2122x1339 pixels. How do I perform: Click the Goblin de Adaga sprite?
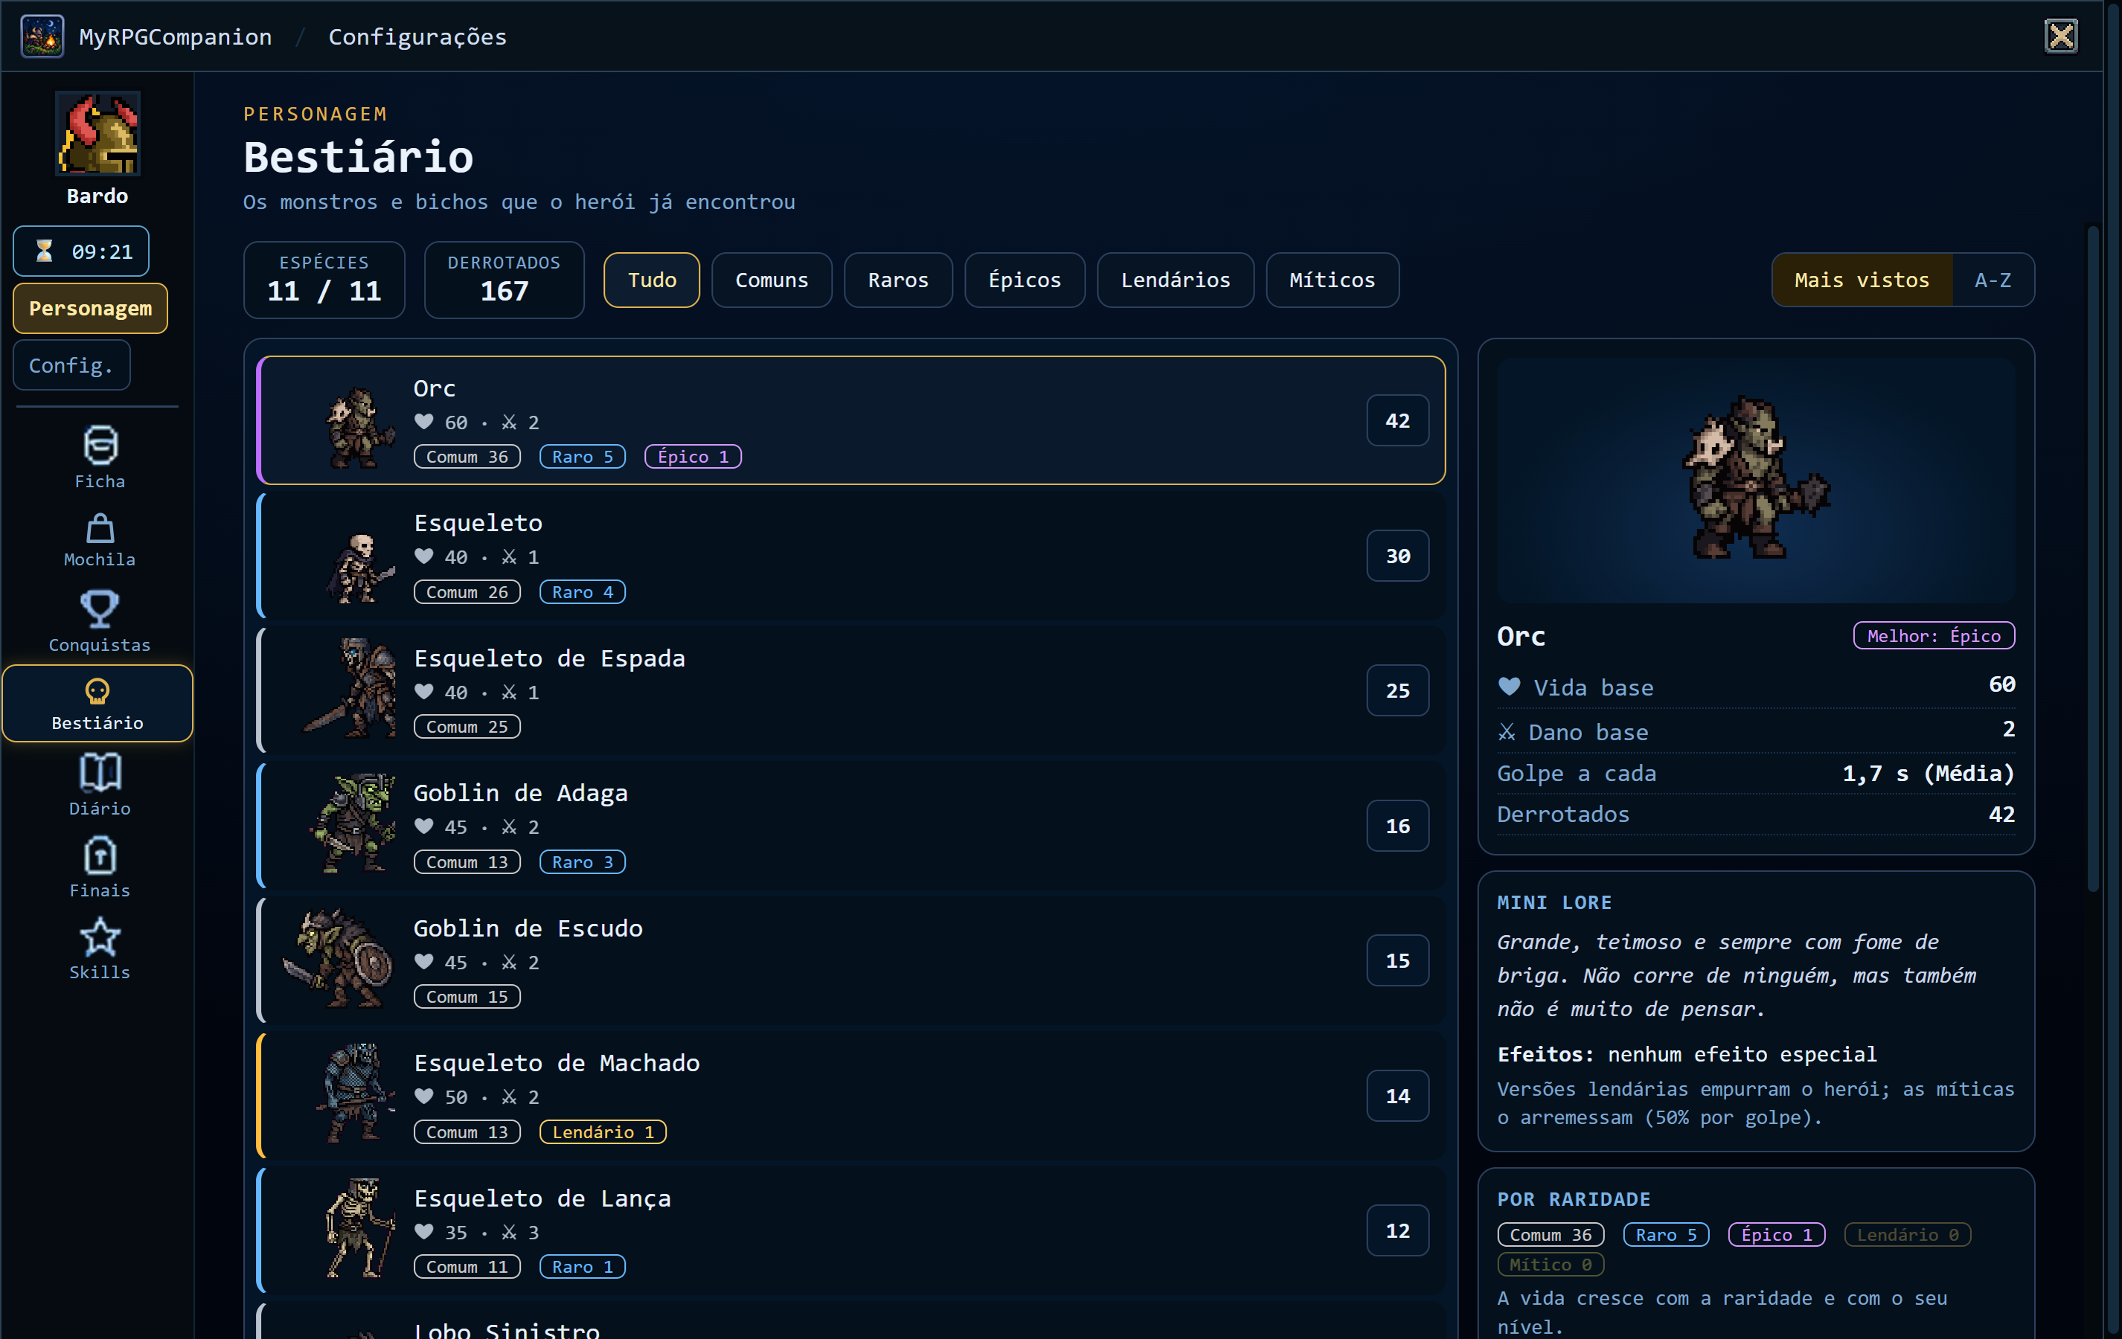[x=353, y=823]
